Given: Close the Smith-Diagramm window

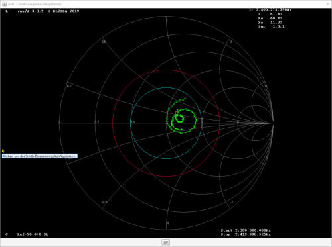Looking at the screenshot, I should [x=328, y=4].
